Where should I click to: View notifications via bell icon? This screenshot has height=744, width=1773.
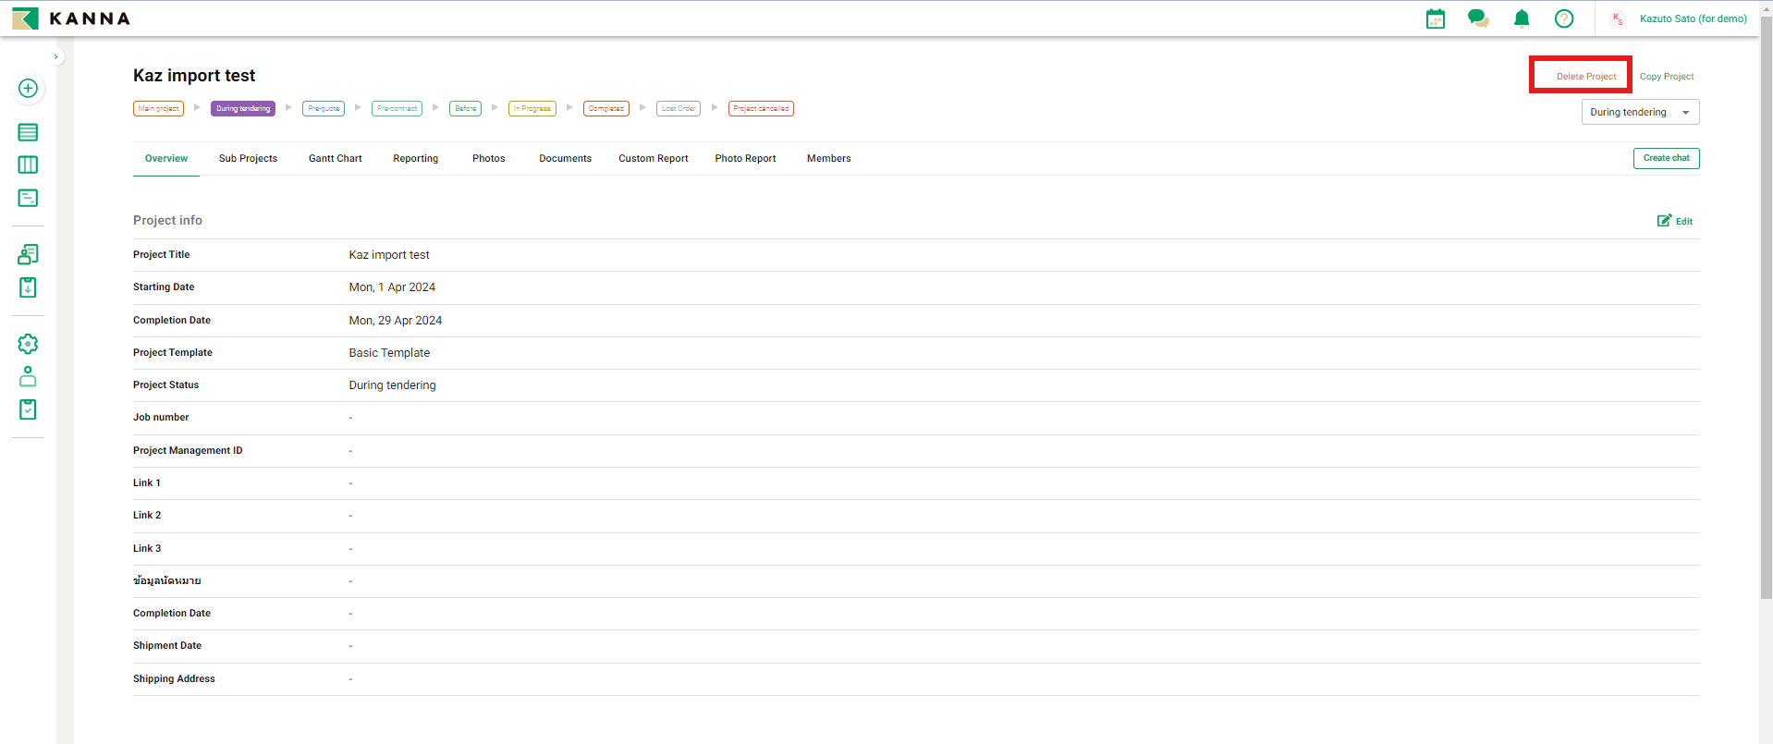click(1522, 18)
